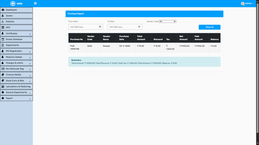Click the HMS medical cross logo
This screenshot has width=259, height=145.
click(x=13, y=4)
